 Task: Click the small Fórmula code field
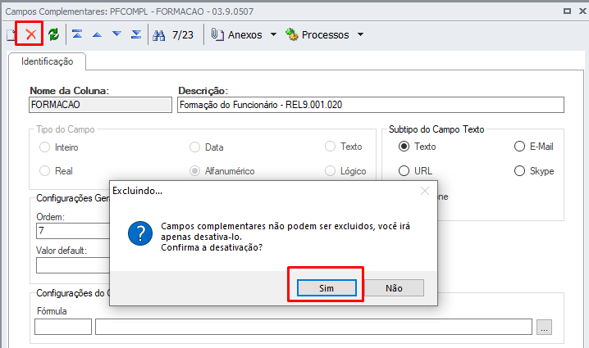(63, 327)
